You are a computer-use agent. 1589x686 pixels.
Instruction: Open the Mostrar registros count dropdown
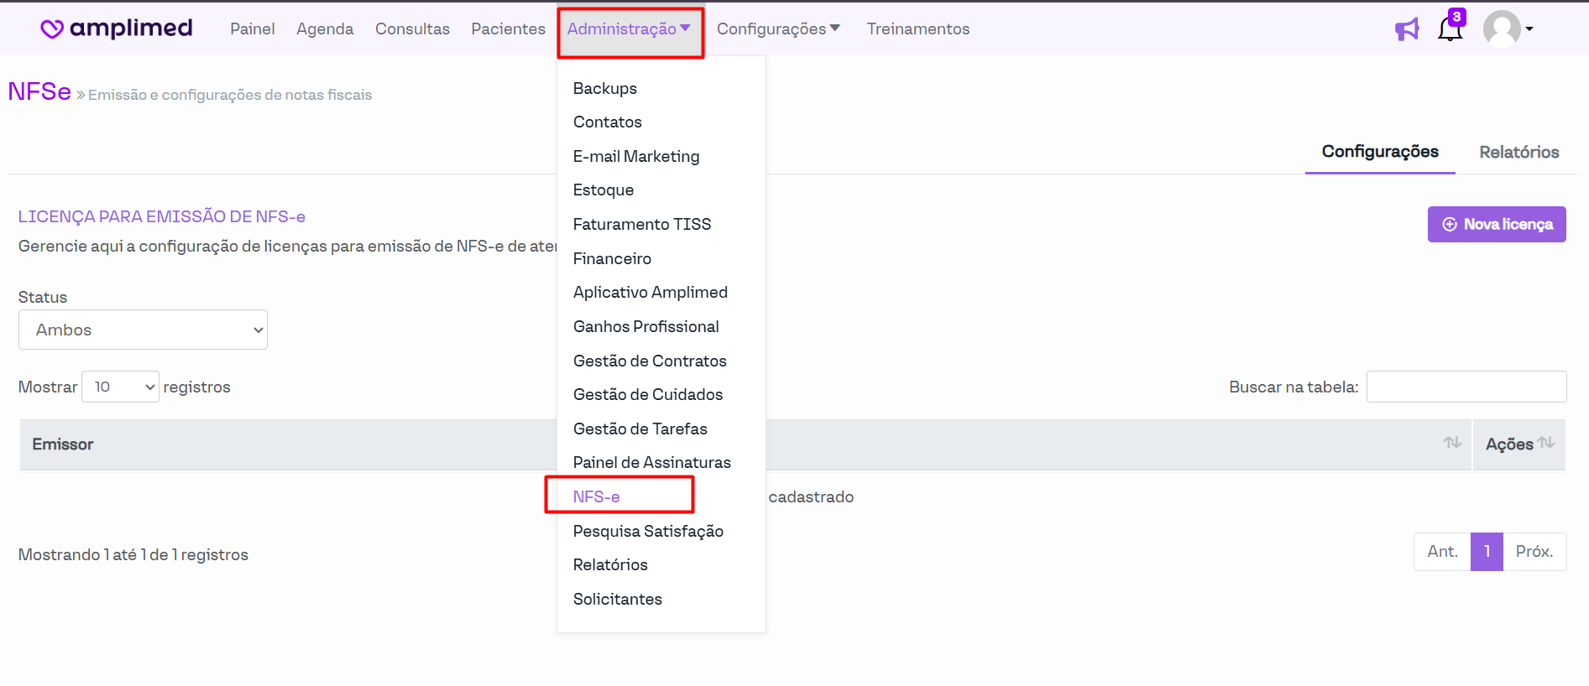pos(120,387)
